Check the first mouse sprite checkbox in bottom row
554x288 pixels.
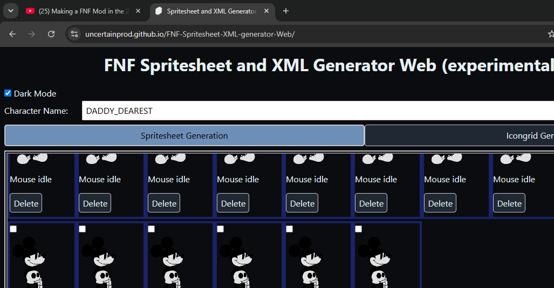pos(13,229)
